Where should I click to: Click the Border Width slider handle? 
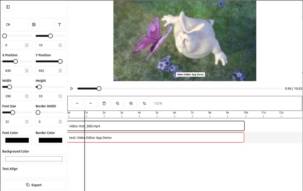pyautogui.click(x=38, y=112)
